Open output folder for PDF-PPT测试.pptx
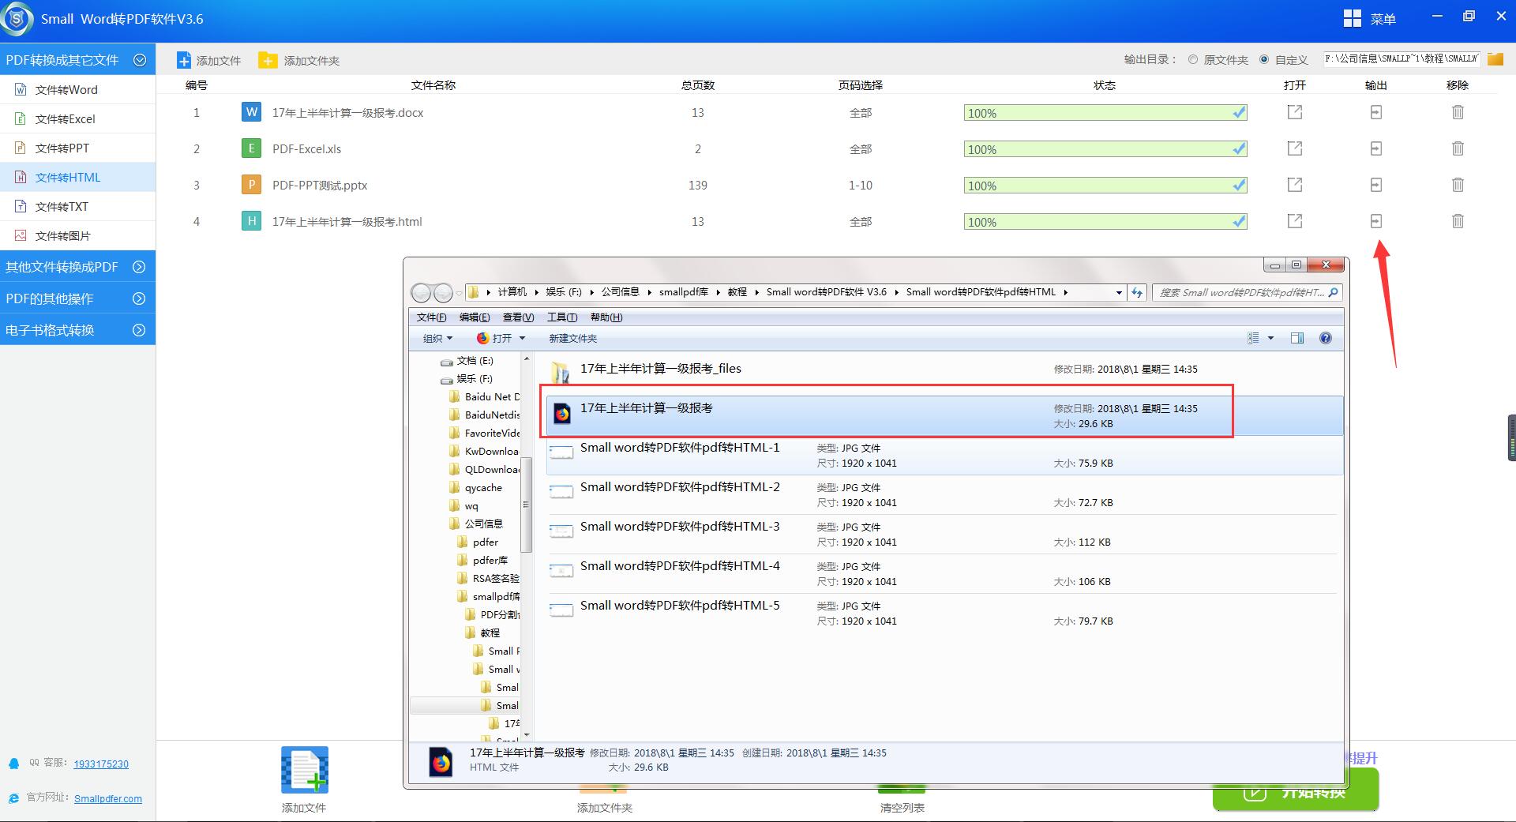Viewport: 1516px width, 822px height. click(x=1376, y=185)
